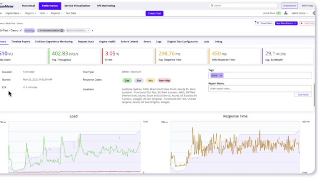Stop the running test
The image size is (318, 179).
[x=307, y=23]
